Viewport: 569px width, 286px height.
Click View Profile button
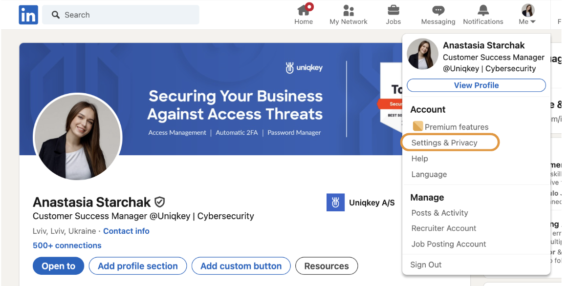[x=476, y=85]
